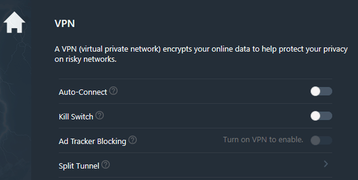Open the Auto-Connect help question mark
Screen dimensions: 358x180
tap(113, 91)
